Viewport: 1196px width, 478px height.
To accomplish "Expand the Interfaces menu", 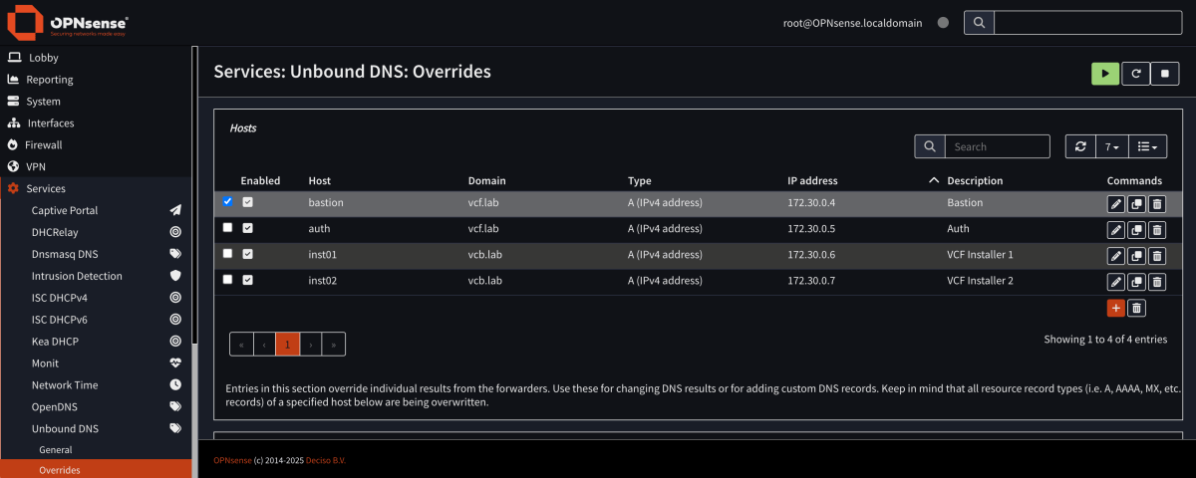I will click(96, 123).
